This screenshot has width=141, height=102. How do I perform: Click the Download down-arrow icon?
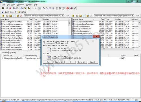point(33,8)
